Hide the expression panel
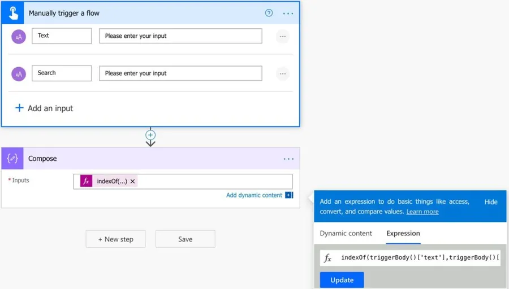This screenshot has width=509, height=289. [491, 202]
